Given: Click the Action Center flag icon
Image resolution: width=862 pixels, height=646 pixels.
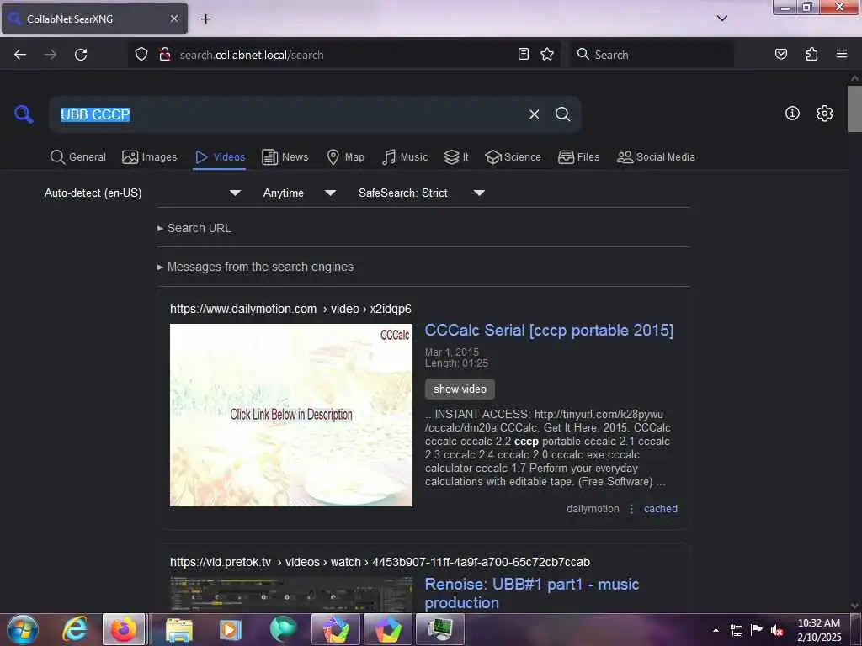Looking at the screenshot, I should (757, 629).
